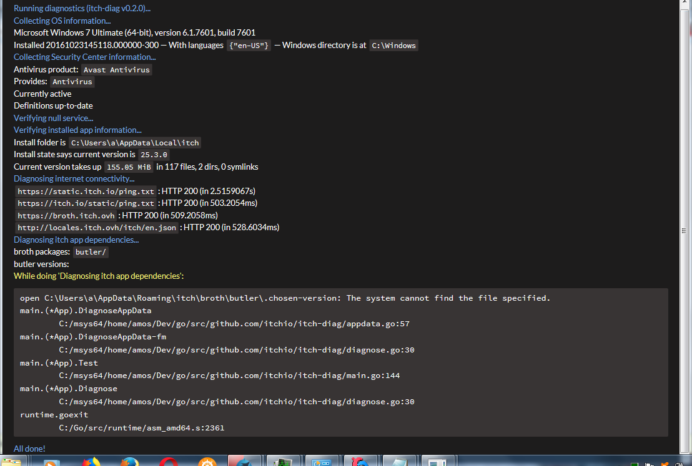Image resolution: width=692 pixels, height=466 pixels.
Task: Click the 'Currently active' status line
Action: click(x=42, y=94)
